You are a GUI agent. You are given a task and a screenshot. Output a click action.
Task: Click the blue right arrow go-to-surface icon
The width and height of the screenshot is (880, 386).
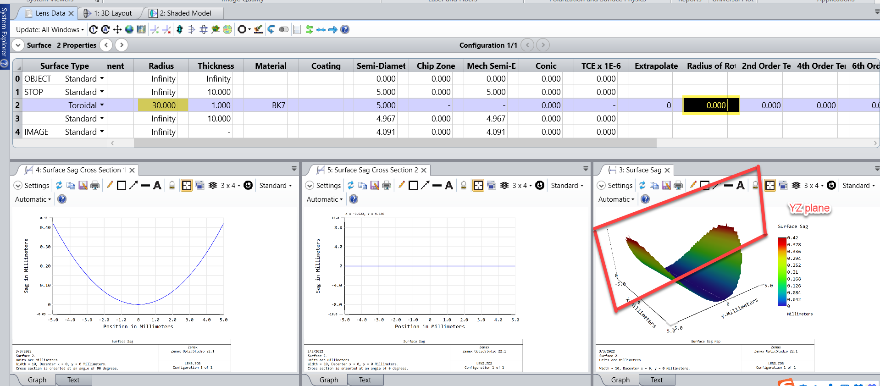pos(333,30)
